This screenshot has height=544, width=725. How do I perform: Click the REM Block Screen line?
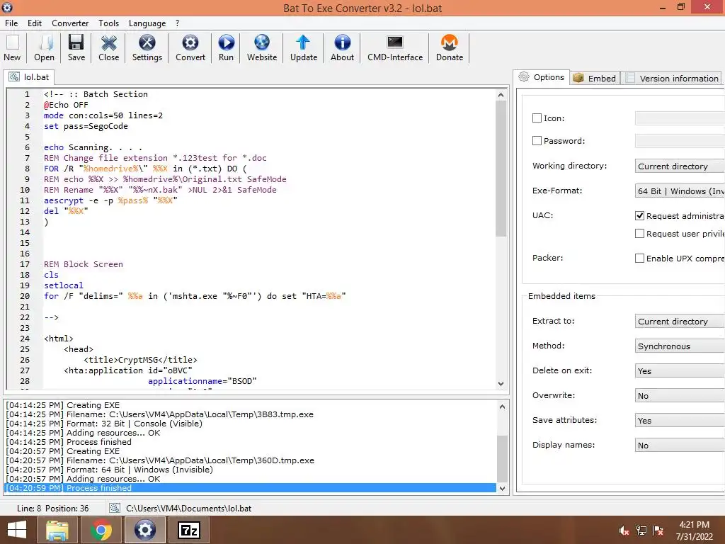[x=84, y=264]
